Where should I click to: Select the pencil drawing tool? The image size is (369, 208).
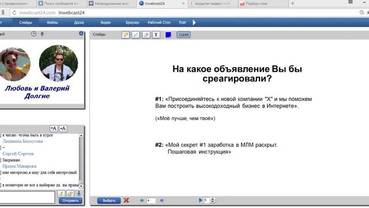click(126, 35)
